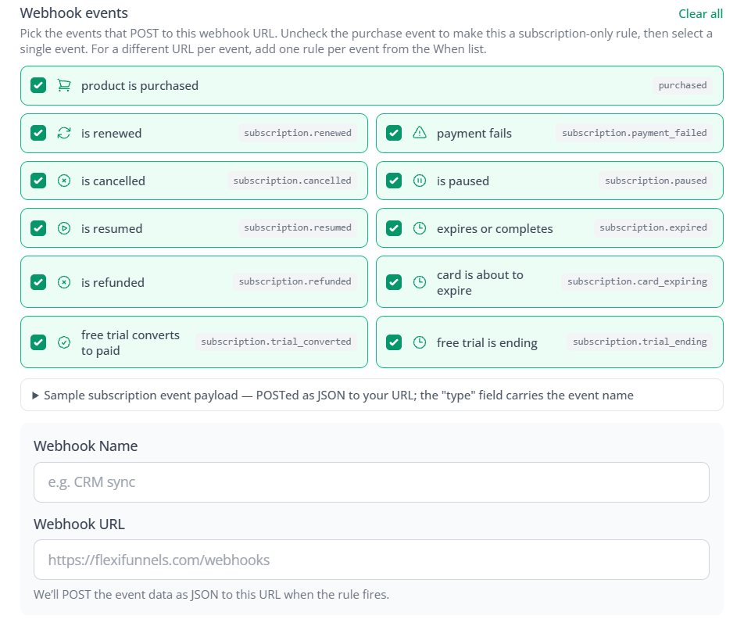The height and width of the screenshot is (630, 744).
Task: Click the 'is resumed' label
Action: (112, 229)
